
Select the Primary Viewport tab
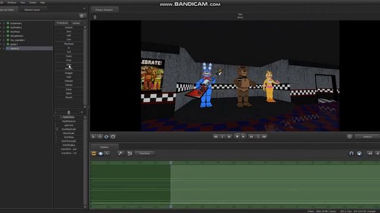(x=104, y=10)
